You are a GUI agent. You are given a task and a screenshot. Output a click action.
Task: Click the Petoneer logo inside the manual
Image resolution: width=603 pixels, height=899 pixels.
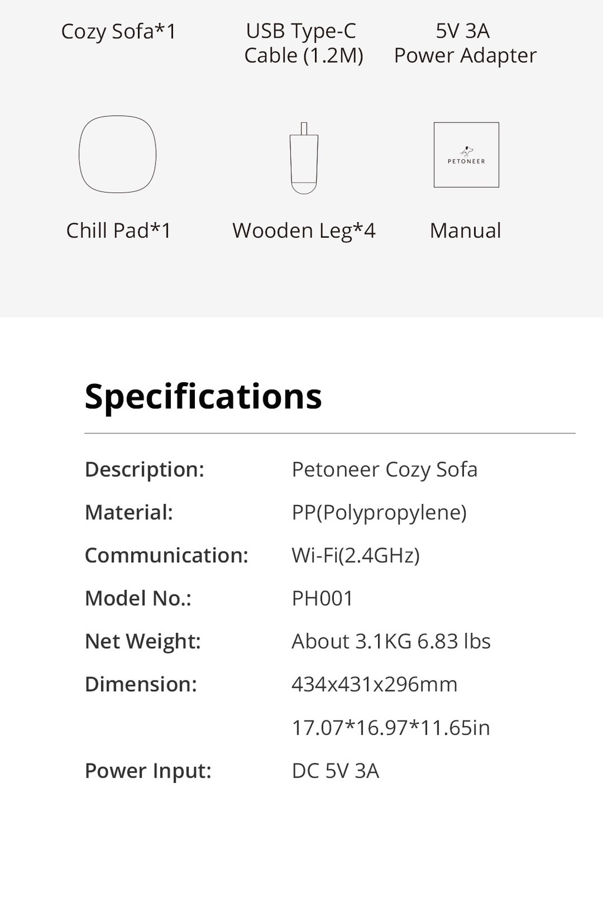pyautogui.click(x=466, y=155)
